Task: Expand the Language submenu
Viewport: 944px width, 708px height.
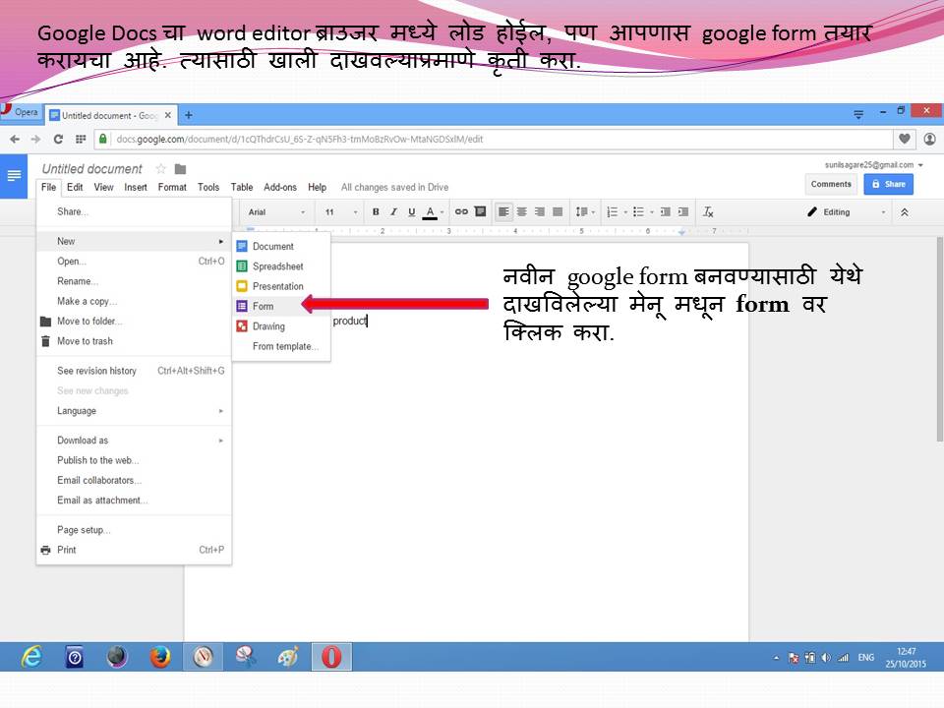Action: click(135, 411)
